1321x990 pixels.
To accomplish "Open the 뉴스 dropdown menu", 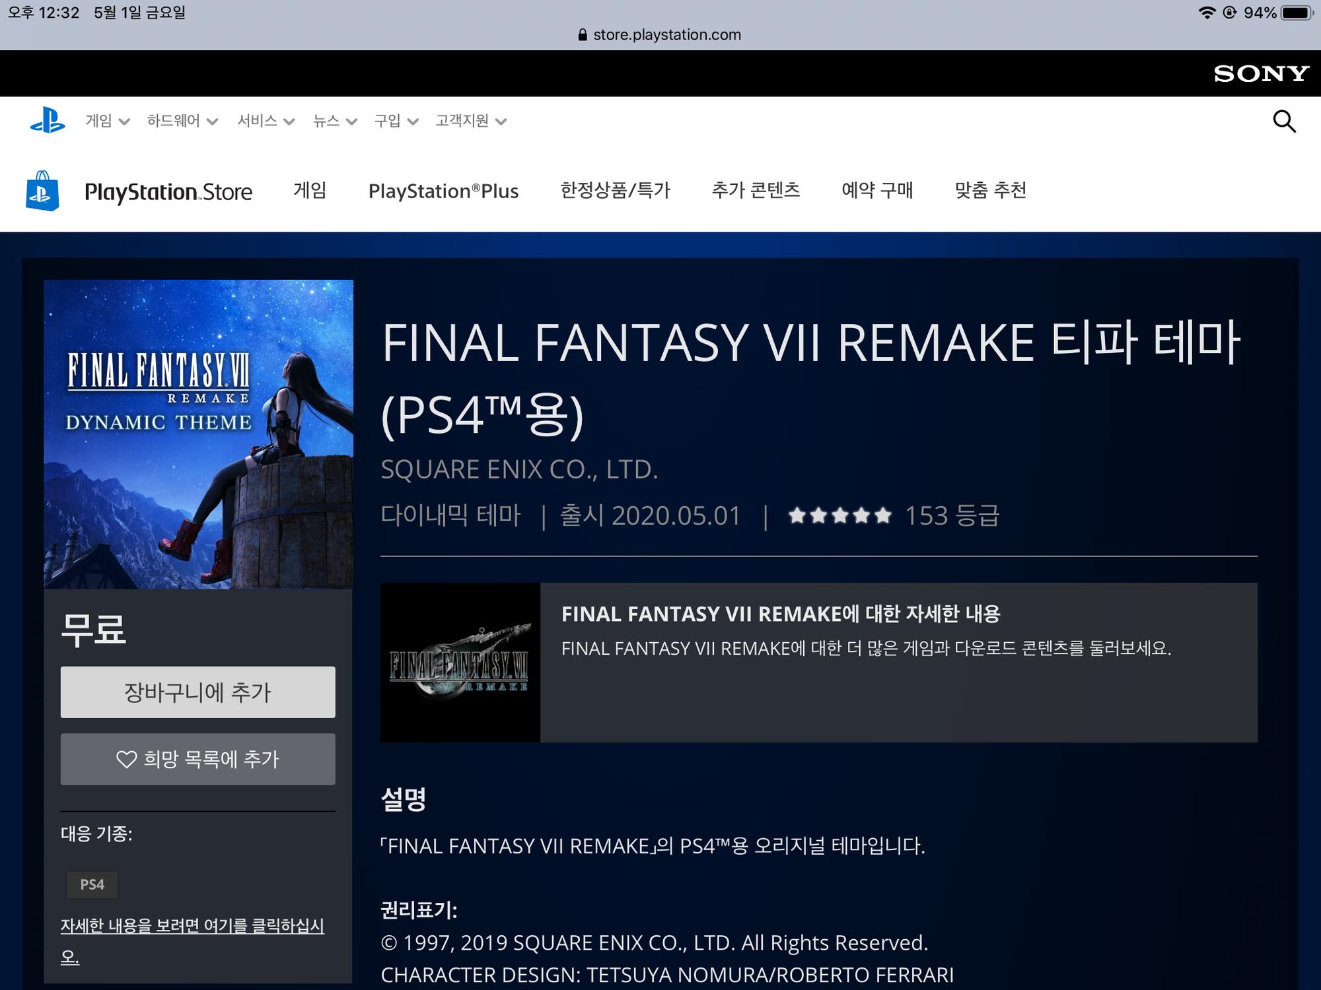I will coord(334,121).
